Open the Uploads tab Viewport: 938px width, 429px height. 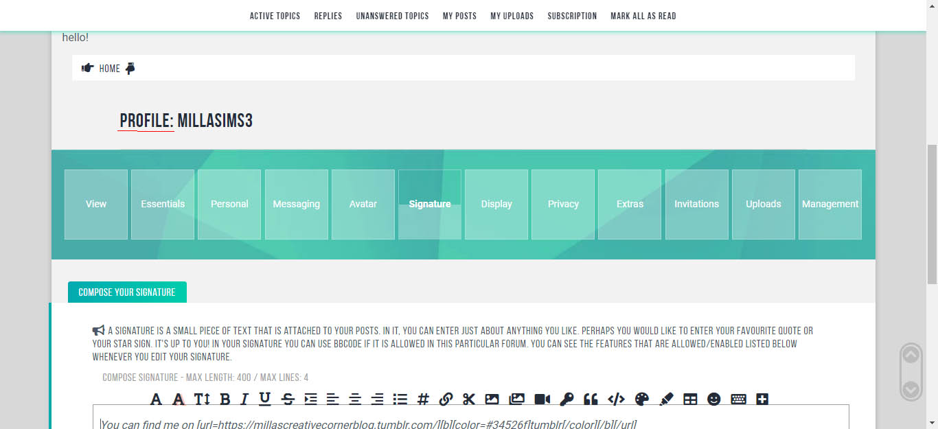click(x=763, y=205)
